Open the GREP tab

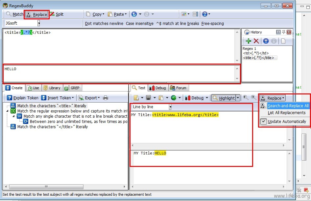[72, 88]
